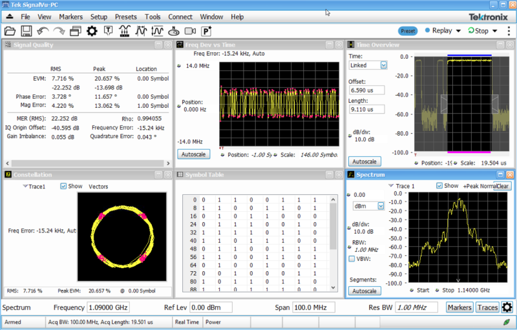The image size is (517, 330).
Task: Click the blue Preset button
Action: 408,31
